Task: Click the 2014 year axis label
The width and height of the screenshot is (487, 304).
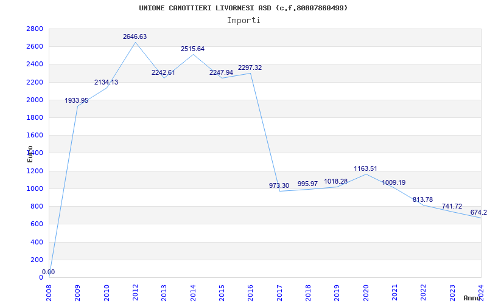Action: (x=193, y=293)
